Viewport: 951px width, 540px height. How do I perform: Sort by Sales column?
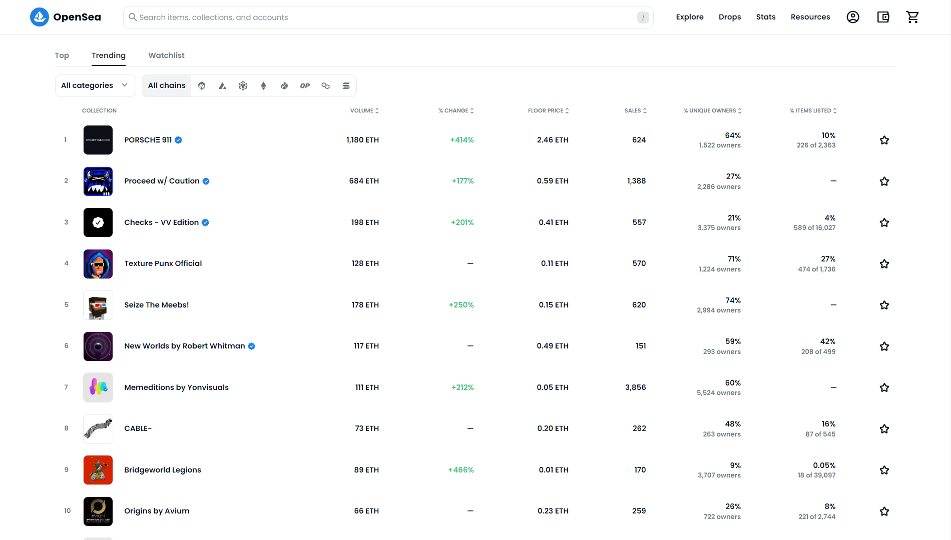point(635,110)
